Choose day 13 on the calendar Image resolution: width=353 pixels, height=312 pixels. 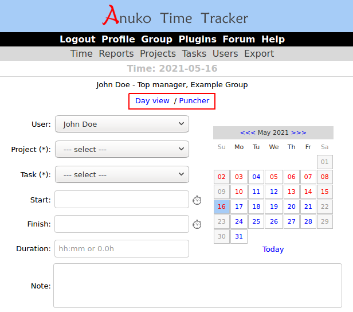point(291,192)
